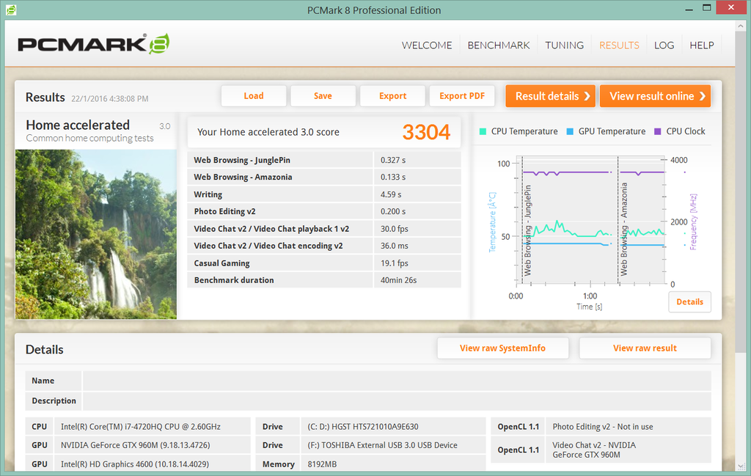The height and width of the screenshot is (476, 751).
Task: Switch to the Benchmark tab
Action: (x=499, y=45)
